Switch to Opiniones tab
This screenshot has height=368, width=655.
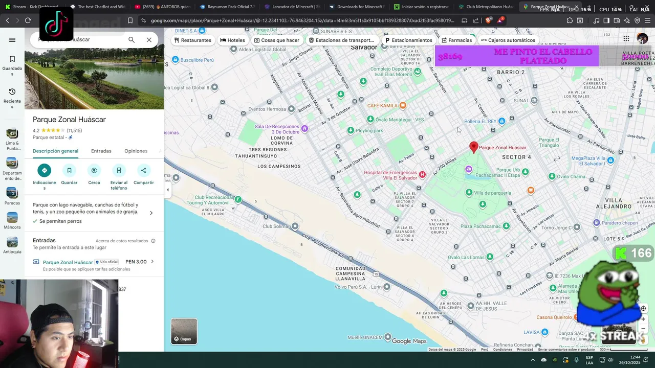pos(136,151)
